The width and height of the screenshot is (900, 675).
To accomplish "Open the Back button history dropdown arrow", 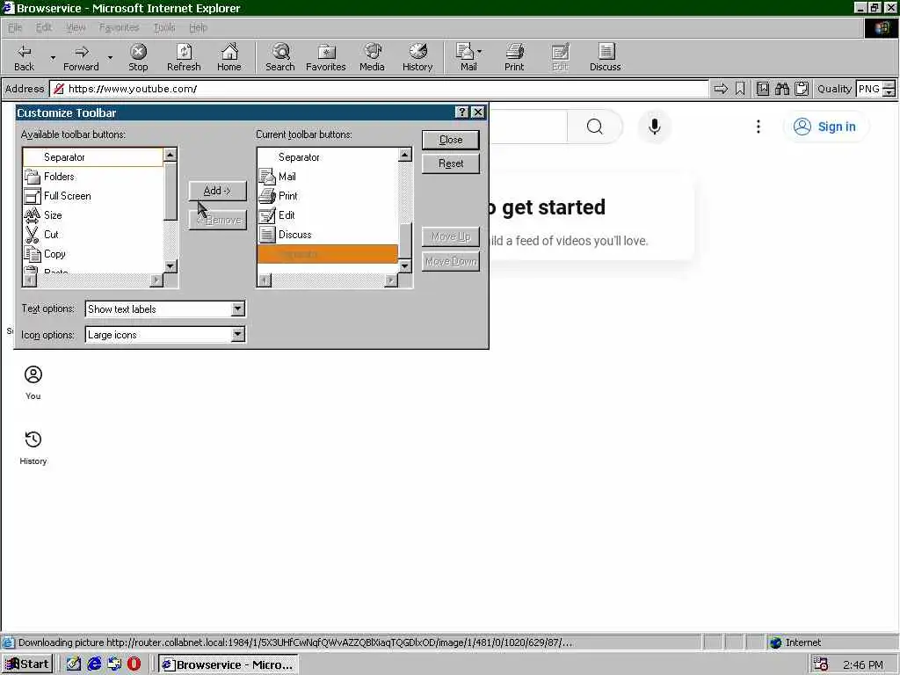I will 52,57.
